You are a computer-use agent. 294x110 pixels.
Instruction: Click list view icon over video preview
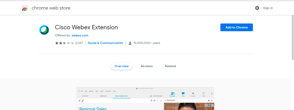pyautogui.click(x=206, y=105)
